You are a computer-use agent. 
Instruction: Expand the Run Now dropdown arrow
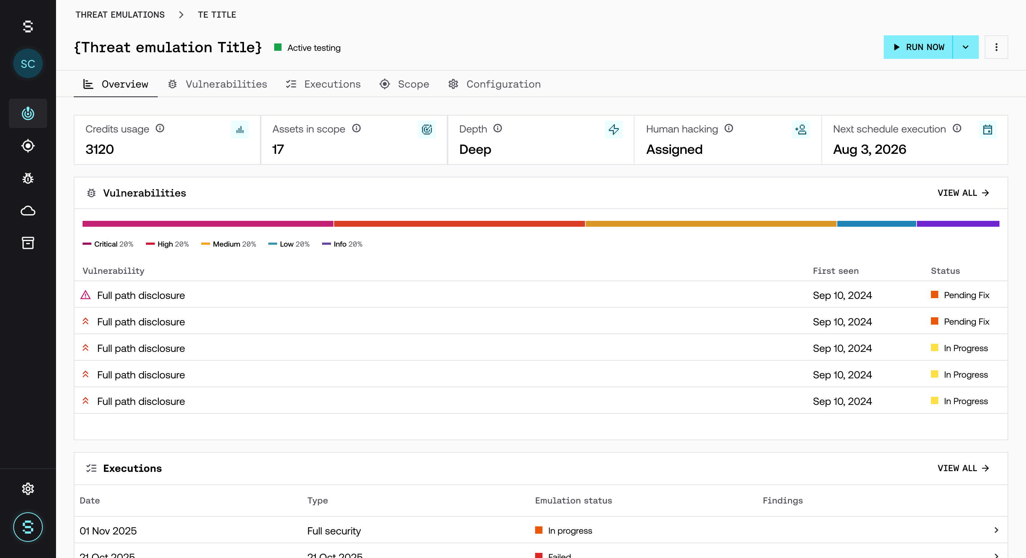[x=966, y=47]
